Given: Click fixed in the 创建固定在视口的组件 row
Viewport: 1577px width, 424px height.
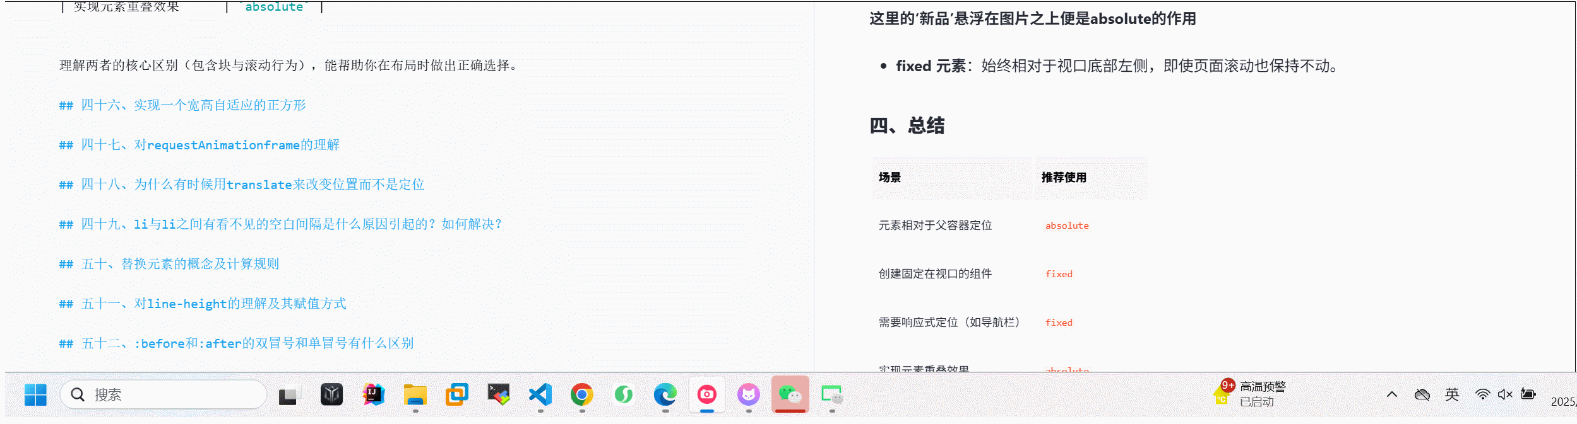Looking at the screenshot, I should pos(1059,274).
